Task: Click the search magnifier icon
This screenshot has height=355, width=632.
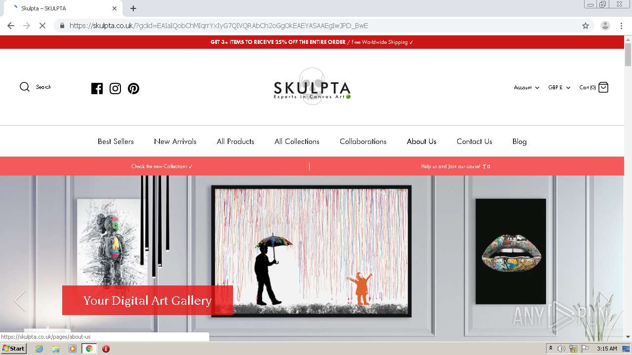Action: [x=25, y=87]
